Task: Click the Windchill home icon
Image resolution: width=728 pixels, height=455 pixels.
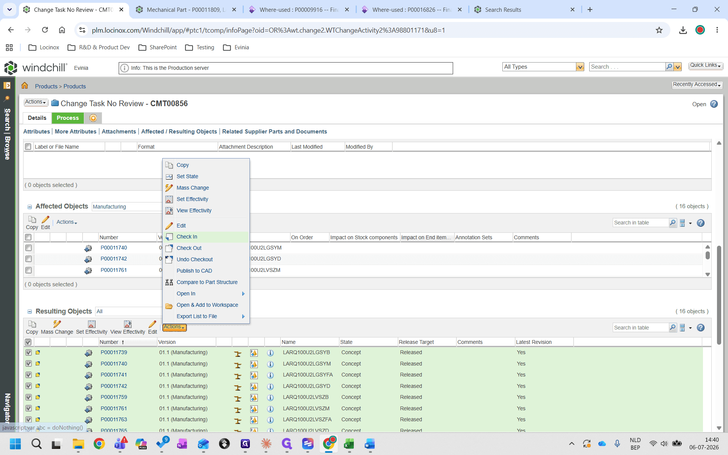Action: point(25,86)
